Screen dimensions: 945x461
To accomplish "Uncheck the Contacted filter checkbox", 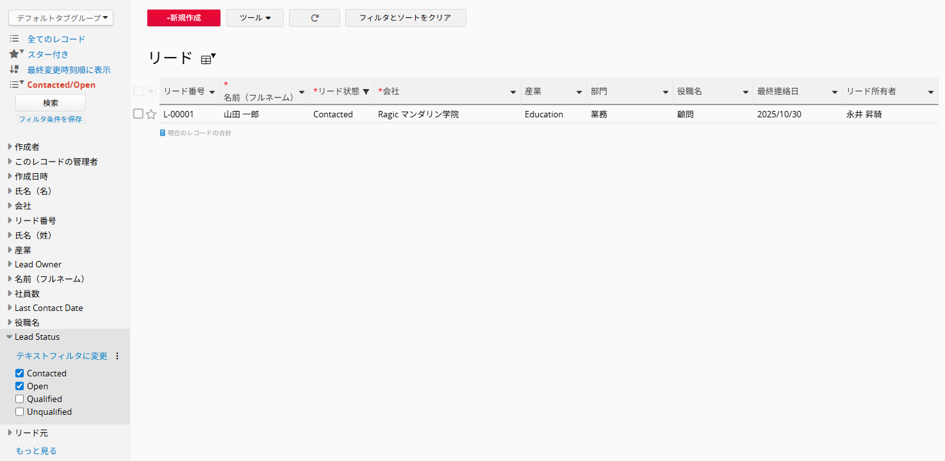I will pyautogui.click(x=19, y=373).
